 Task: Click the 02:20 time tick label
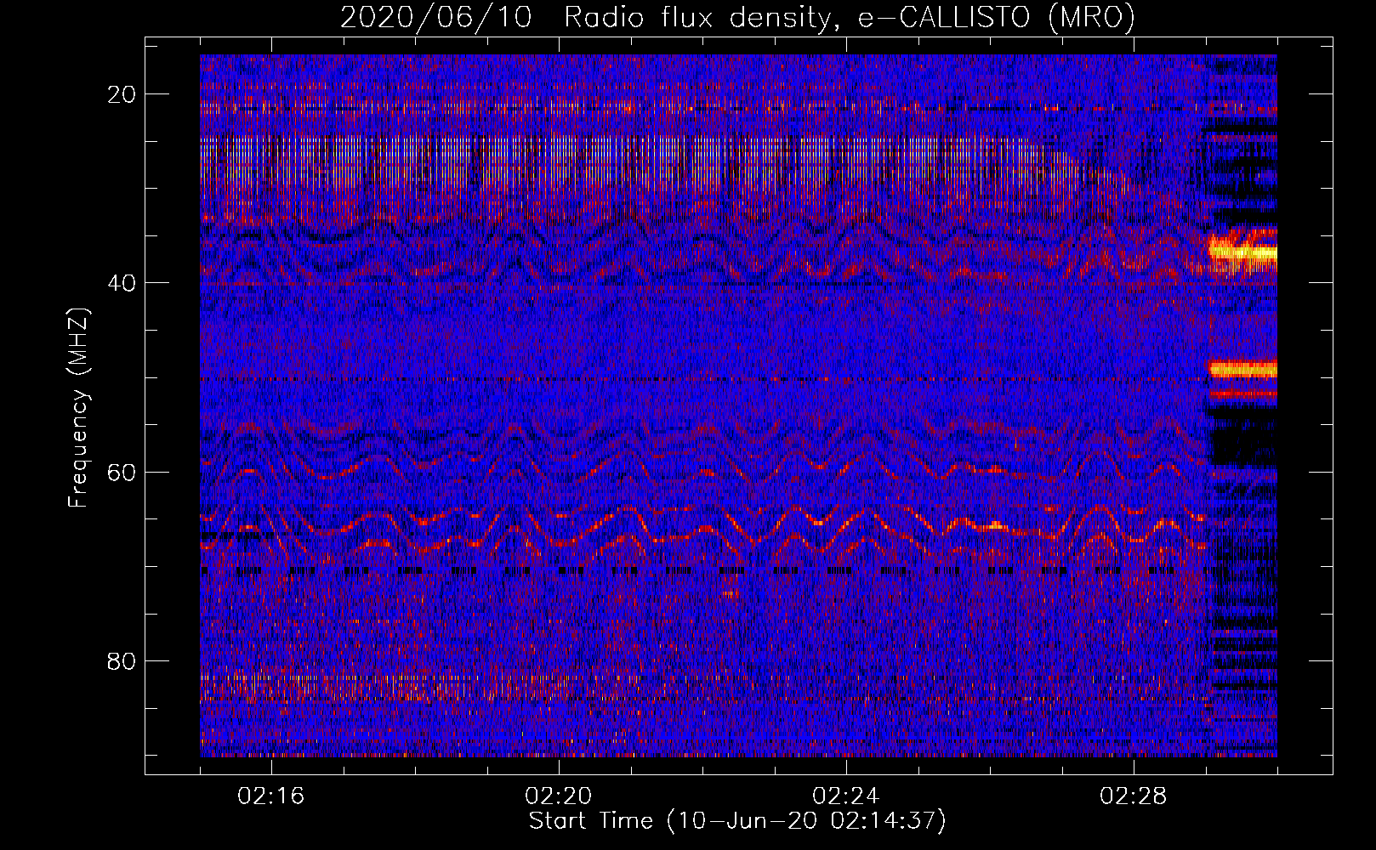559,796
